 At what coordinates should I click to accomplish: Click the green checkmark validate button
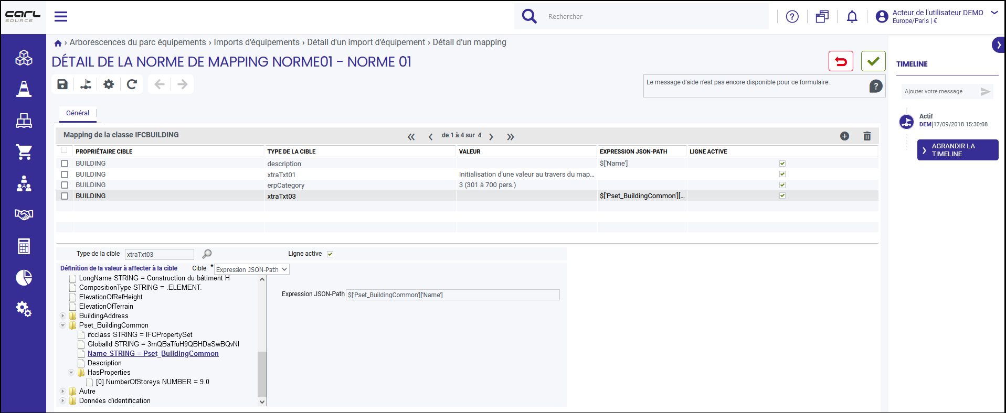[x=873, y=61]
